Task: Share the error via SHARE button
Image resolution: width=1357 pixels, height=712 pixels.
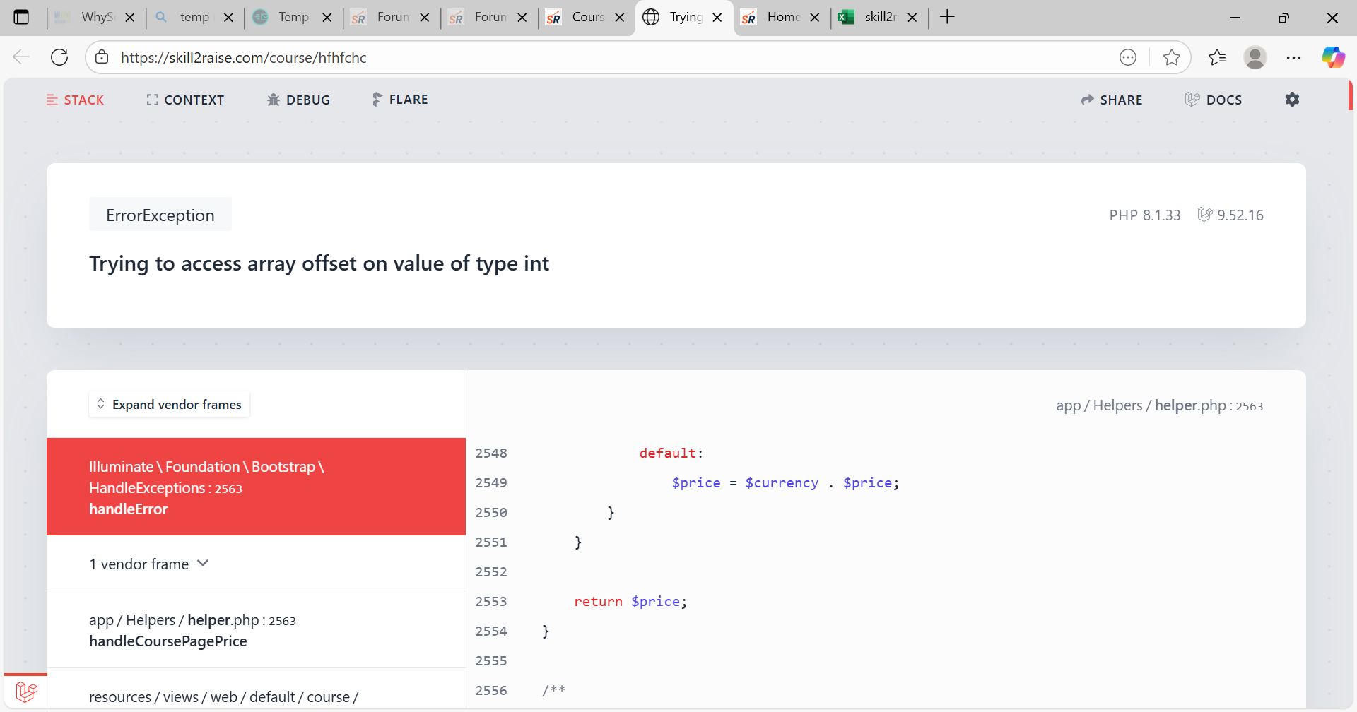Action: pyautogui.click(x=1112, y=100)
